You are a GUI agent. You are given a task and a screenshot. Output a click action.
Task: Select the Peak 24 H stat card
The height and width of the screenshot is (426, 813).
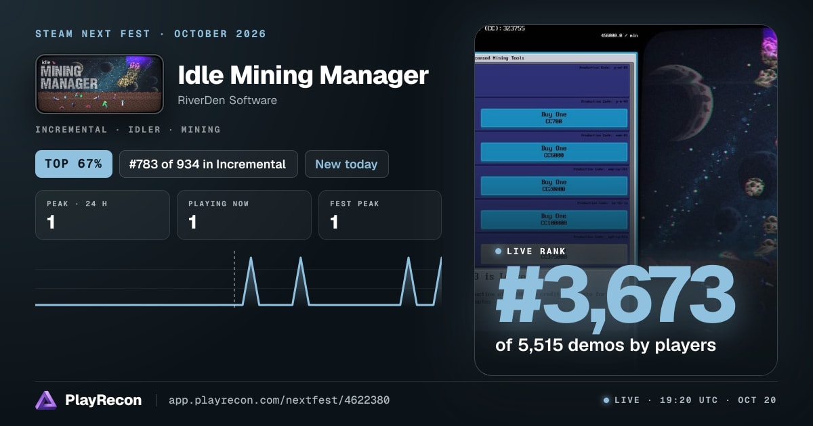pos(102,215)
